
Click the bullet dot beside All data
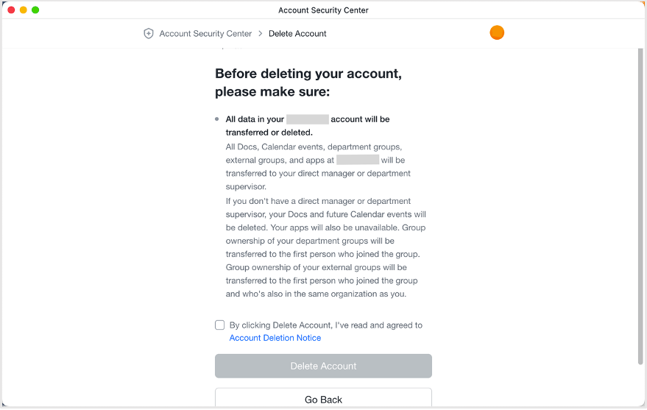(216, 119)
